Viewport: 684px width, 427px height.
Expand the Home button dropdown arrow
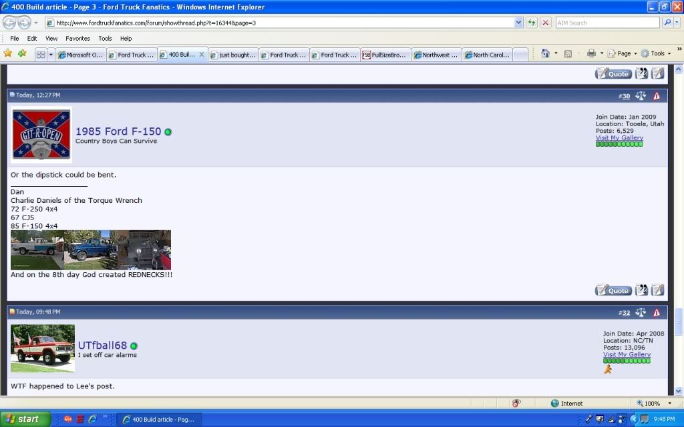coord(556,53)
